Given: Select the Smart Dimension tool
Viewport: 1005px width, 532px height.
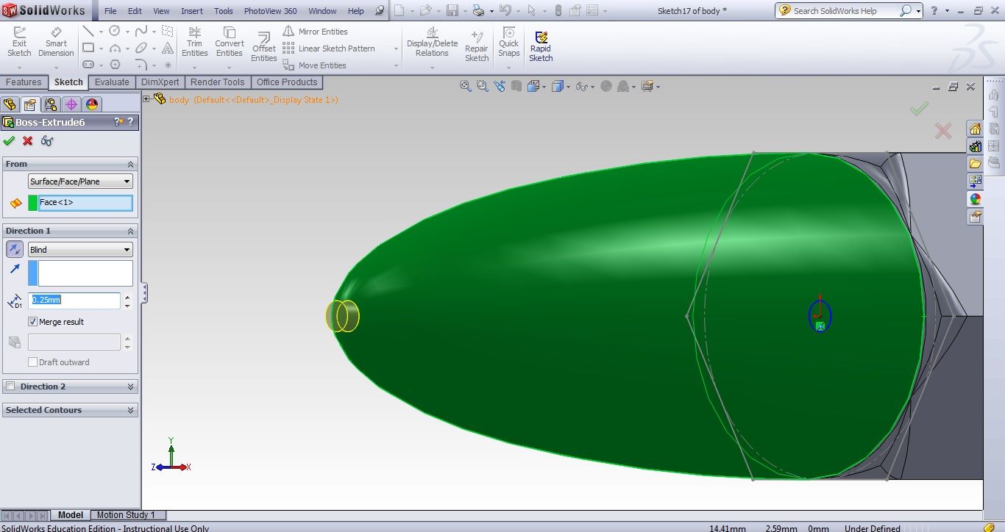Looking at the screenshot, I should coord(56,41).
